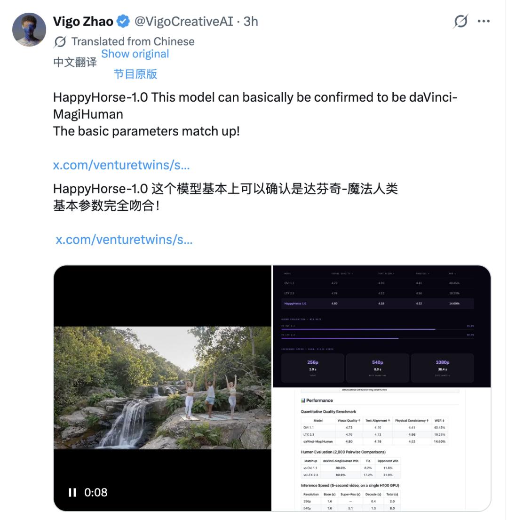
Task: Open the second x.com/venturetwins link below Chinese text
Action: tap(124, 240)
